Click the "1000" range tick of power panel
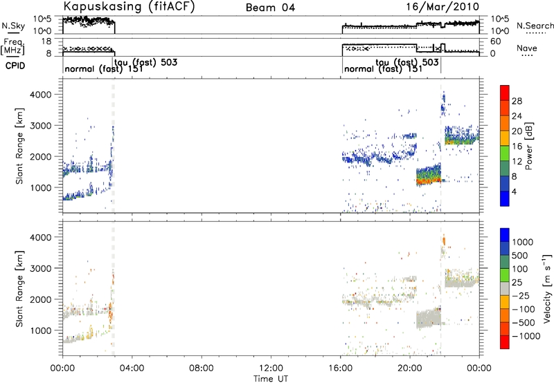This screenshot has width=554, height=383. point(41,188)
